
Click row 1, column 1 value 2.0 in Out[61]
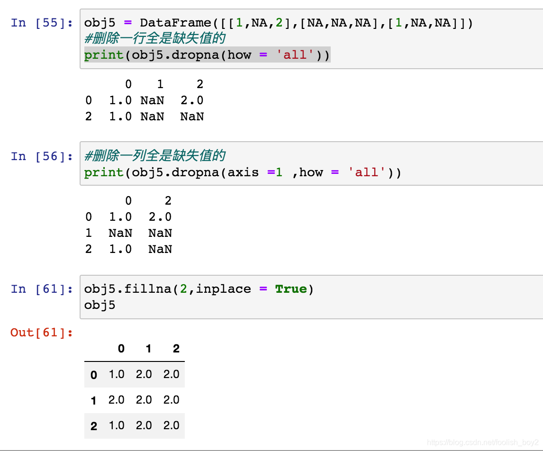(x=144, y=400)
